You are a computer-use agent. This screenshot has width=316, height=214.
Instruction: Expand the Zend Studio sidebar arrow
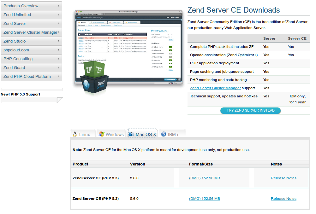(59, 41)
